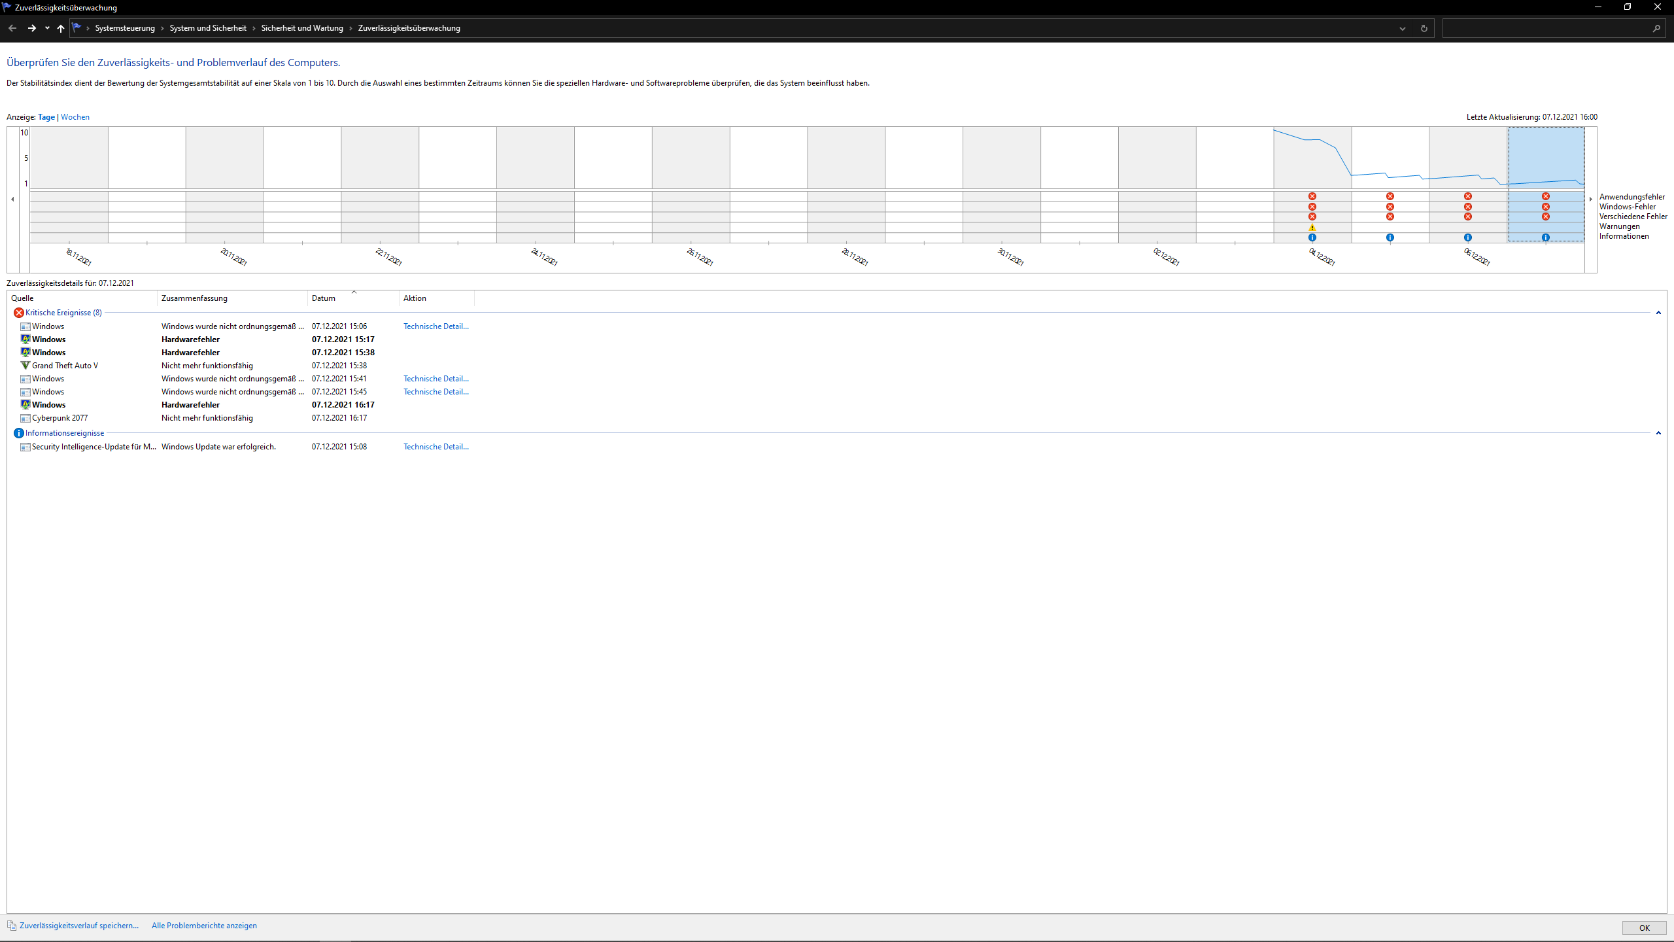Switch view to Wochen
Screen dimensions: 1674x942
75,117
